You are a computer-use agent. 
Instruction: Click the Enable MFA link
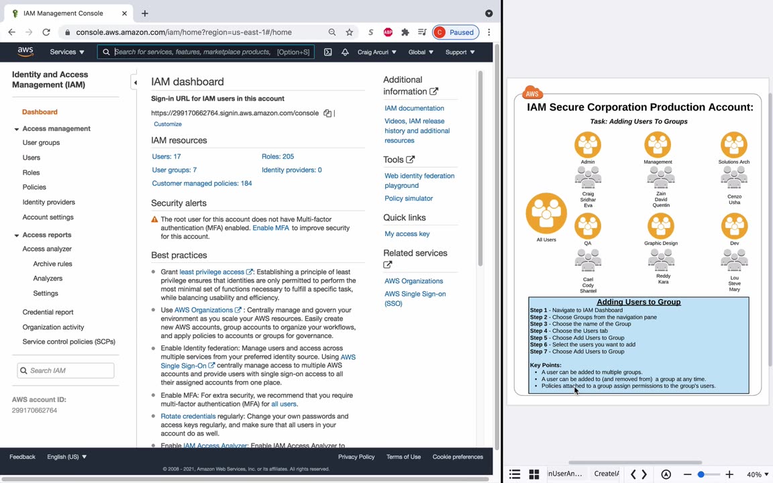[x=270, y=227]
